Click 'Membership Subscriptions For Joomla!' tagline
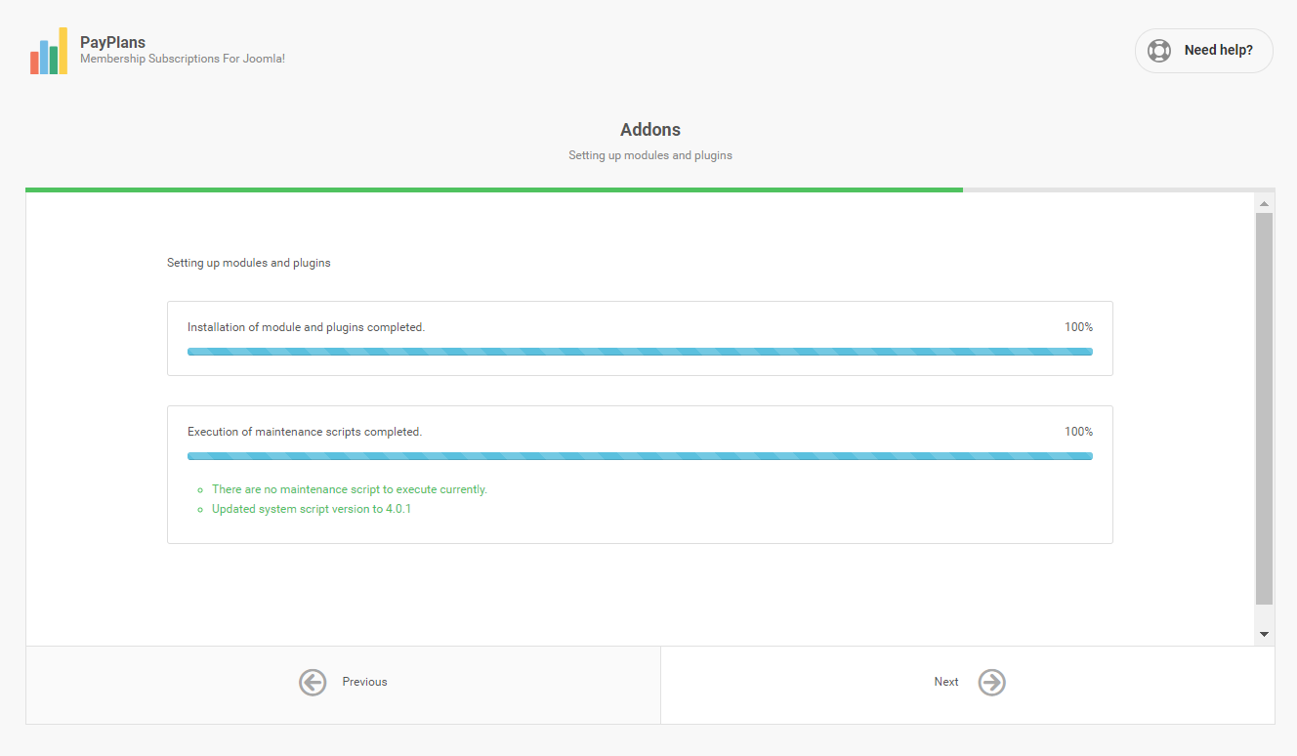 (183, 59)
